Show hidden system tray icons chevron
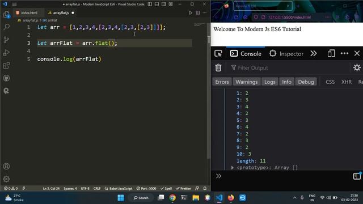The image size is (363, 204). 294,198
